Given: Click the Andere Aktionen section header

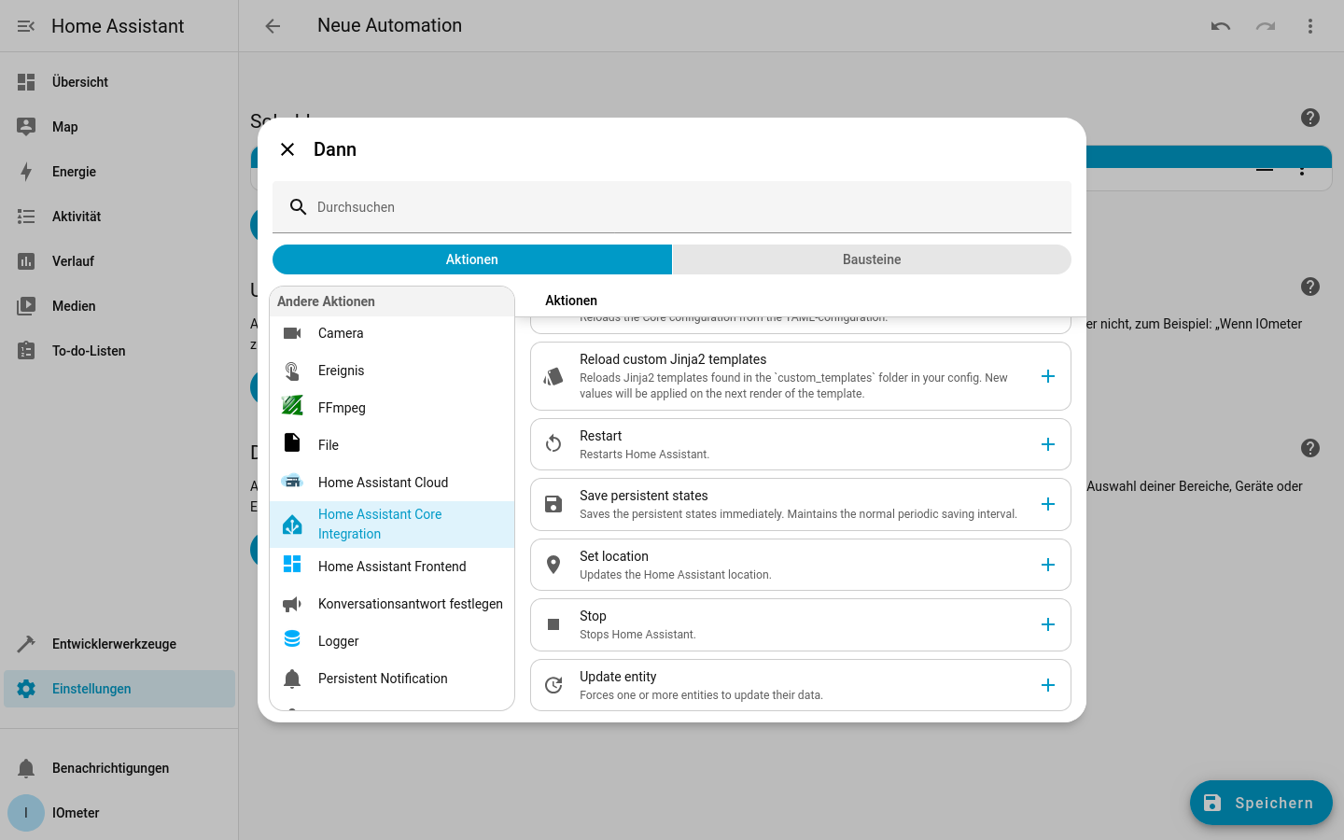Looking at the screenshot, I should pyautogui.click(x=392, y=301).
